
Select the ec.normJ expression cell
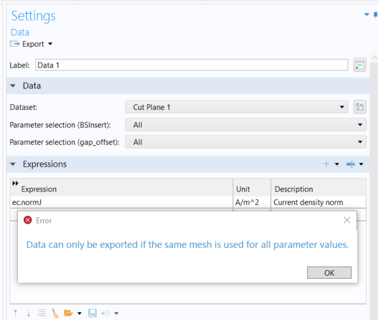coord(122,202)
